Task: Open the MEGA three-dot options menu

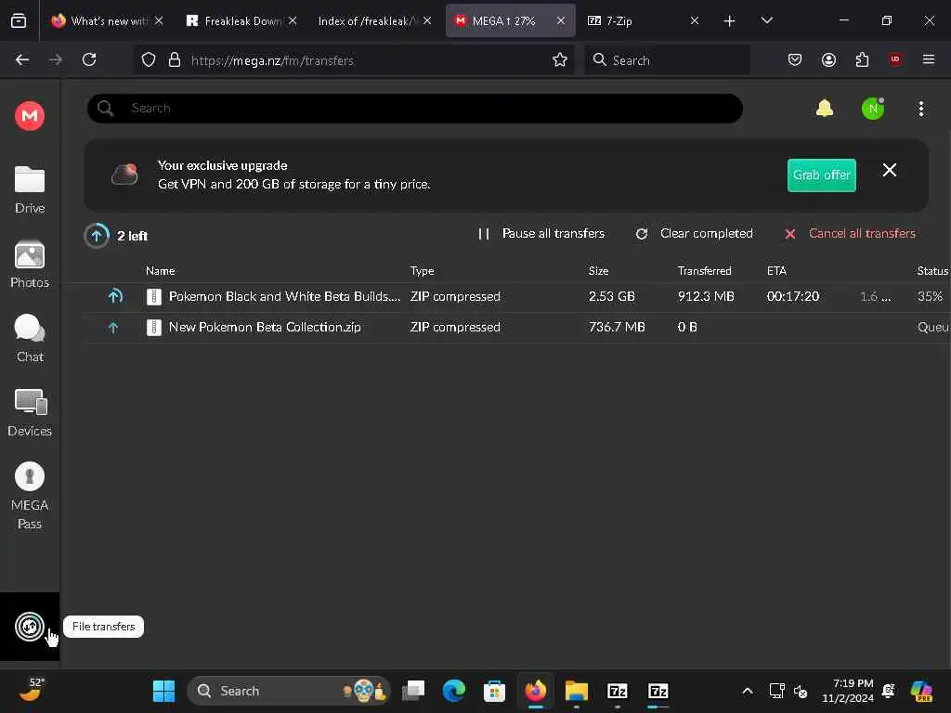Action: coord(920,109)
